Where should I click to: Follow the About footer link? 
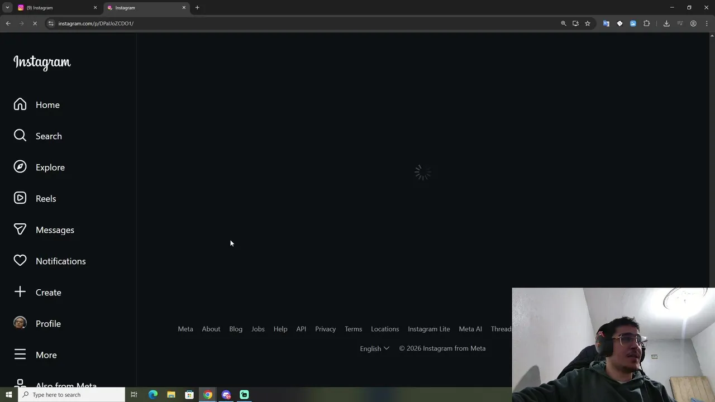[x=211, y=329]
